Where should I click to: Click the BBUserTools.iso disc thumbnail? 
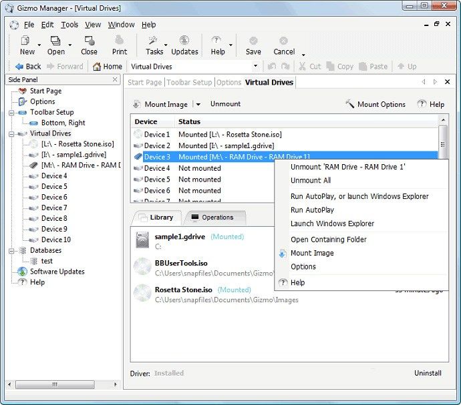click(142, 267)
